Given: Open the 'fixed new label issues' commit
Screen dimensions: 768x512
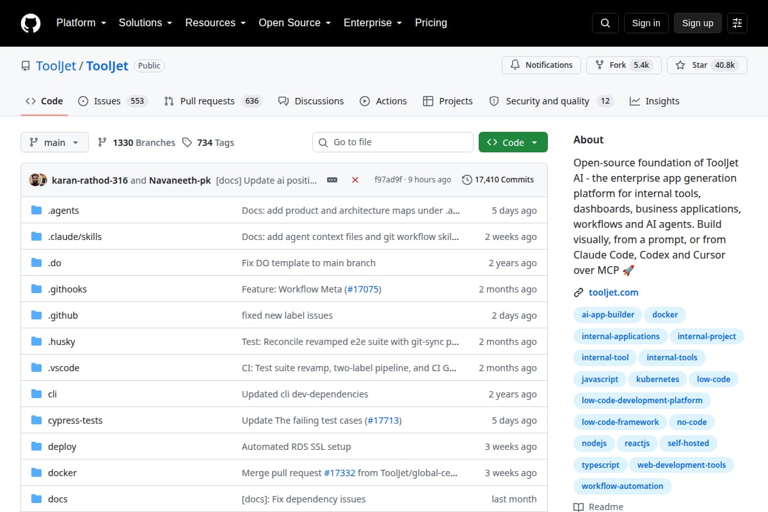Looking at the screenshot, I should click(x=287, y=316).
